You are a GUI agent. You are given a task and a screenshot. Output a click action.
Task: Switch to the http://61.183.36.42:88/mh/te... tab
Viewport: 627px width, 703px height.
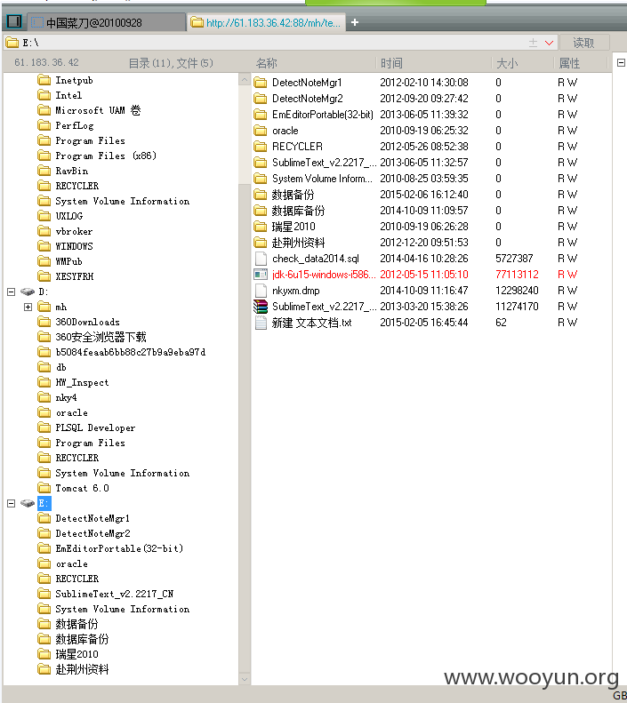tap(267, 22)
